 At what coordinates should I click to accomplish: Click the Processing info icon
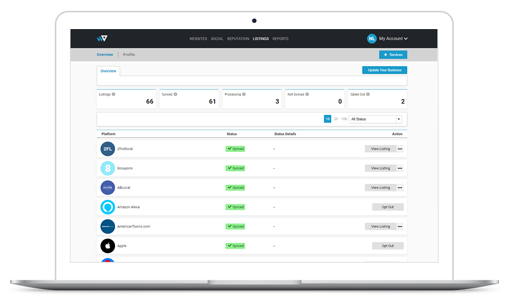pos(244,94)
